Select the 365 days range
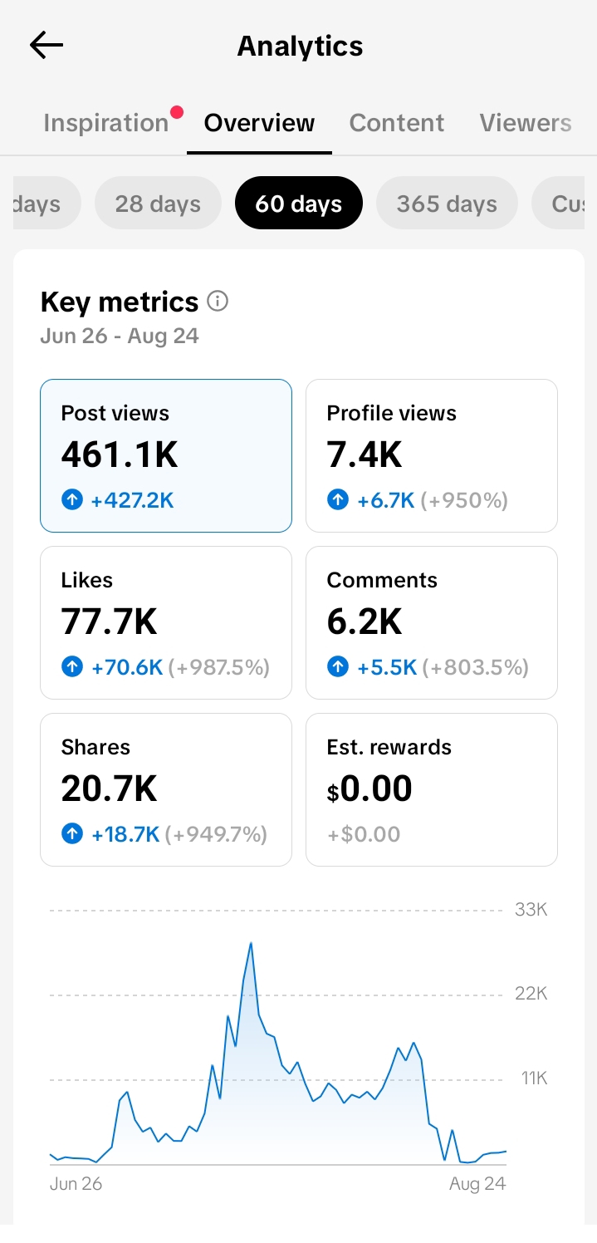Viewport: 597px width, 1243px height. click(x=447, y=204)
